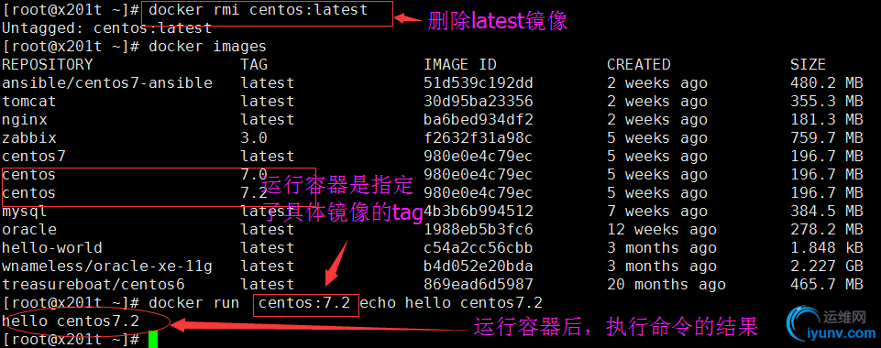Click the ansible/centos7-ansible repository name

(x=107, y=83)
